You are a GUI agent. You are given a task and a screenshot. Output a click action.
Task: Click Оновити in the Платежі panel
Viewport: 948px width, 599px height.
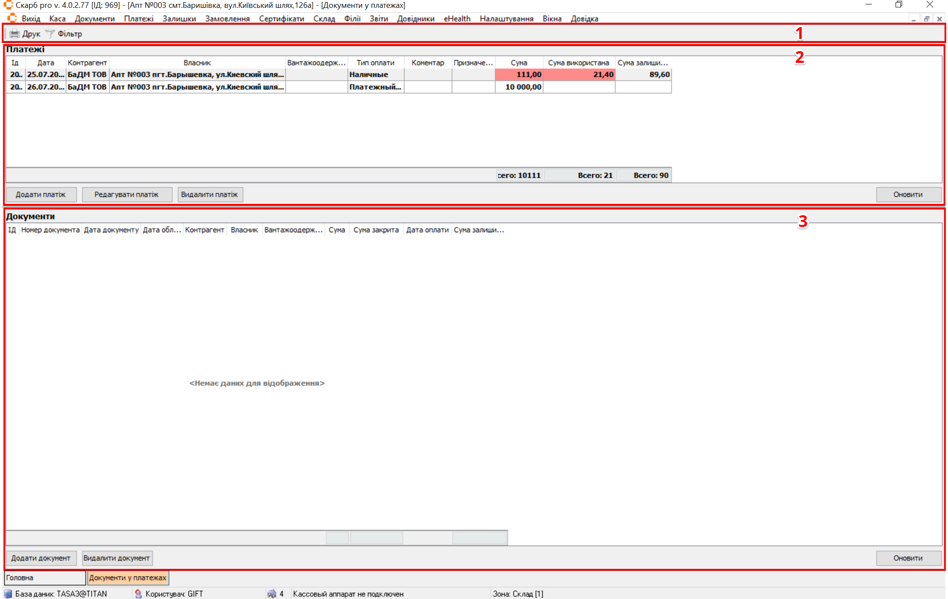coord(908,194)
